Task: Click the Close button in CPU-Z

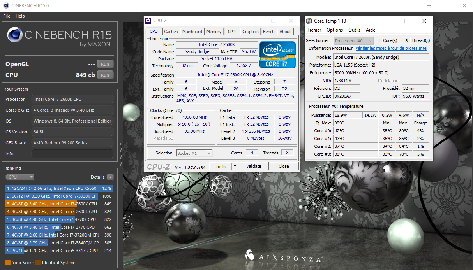Action: [284, 166]
